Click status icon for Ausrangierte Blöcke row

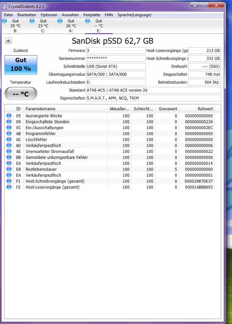click(9, 116)
